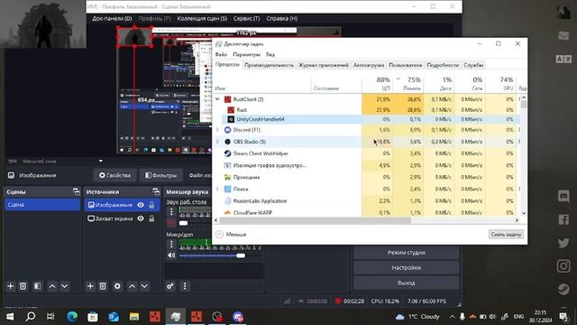
Task: Switch to OBS Studio taskbar icon
Action: [217, 317]
